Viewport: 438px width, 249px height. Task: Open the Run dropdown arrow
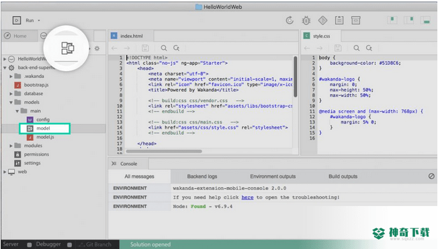[39, 20]
